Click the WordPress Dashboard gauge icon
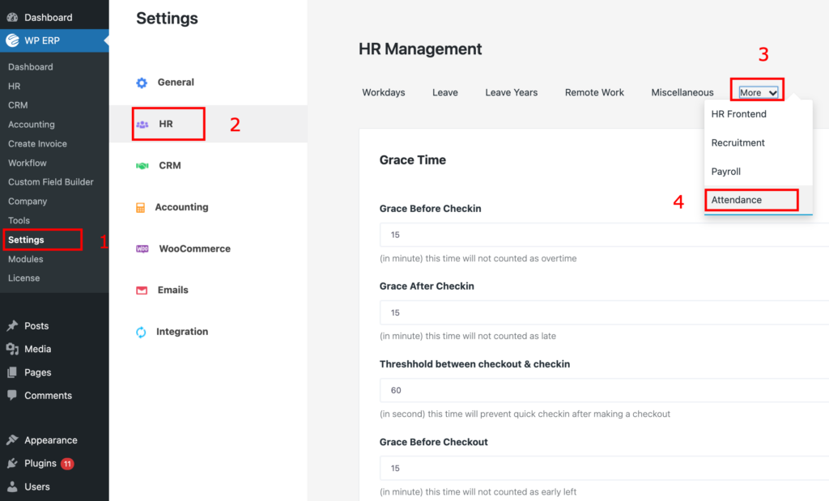The height and width of the screenshot is (501, 829). (x=12, y=18)
